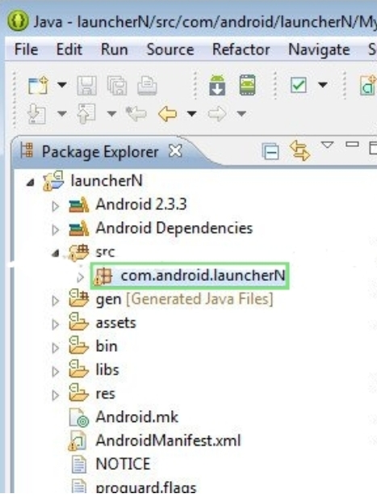Toggle Link with Editor arrows icon
The width and height of the screenshot is (377, 498).
click(300, 151)
